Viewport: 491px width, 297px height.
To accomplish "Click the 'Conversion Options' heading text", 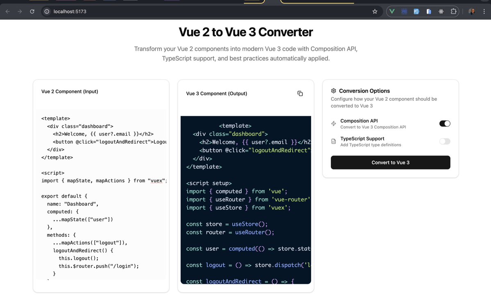I will click(x=364, y=91).
